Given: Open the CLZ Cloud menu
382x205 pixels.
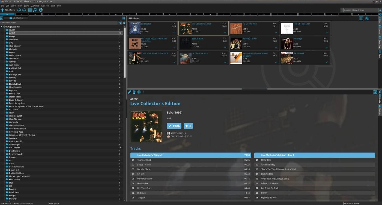Looking at the screenshot, I should pyautogui.click(x=35, y=5).
